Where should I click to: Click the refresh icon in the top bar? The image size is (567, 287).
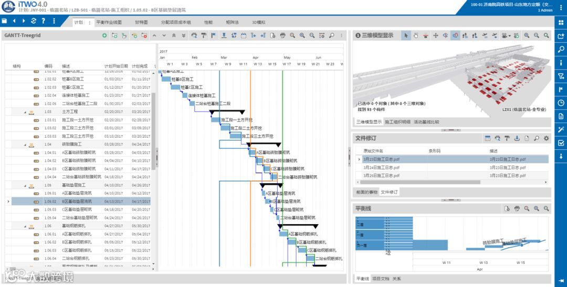(34, 21)
